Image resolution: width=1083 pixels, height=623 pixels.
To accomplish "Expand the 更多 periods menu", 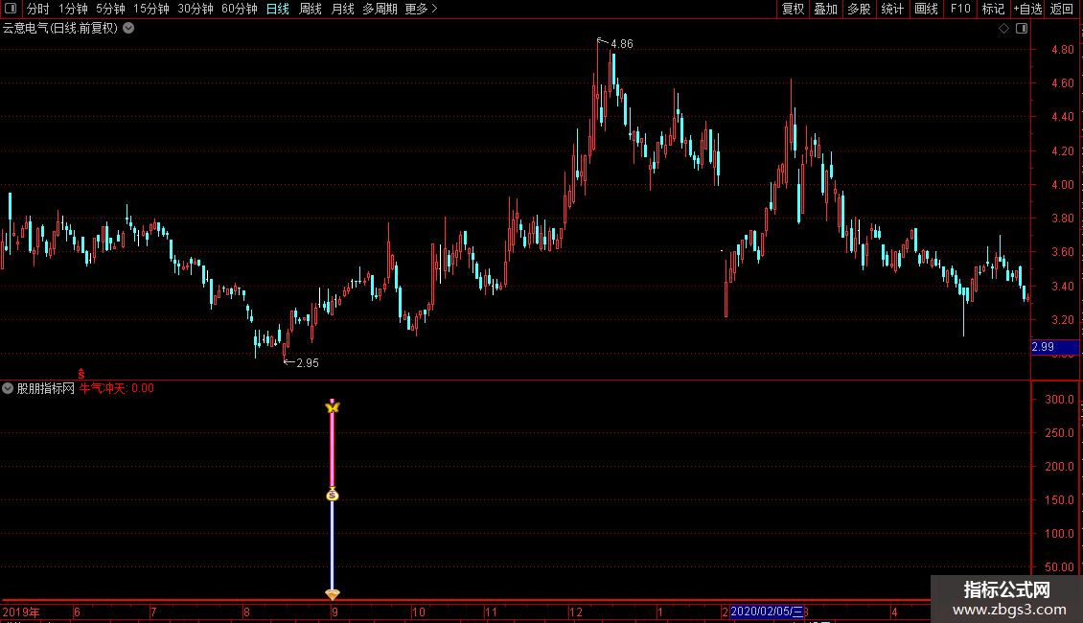I will point(422,9).
